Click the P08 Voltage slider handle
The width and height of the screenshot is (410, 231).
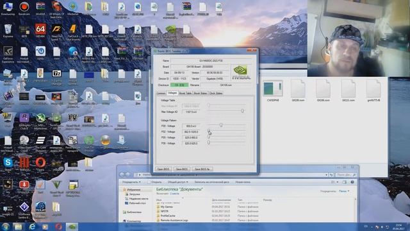pos(209,142)
